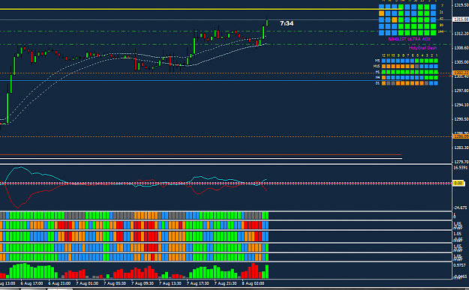Select the NIHILIST ULTRA ADX label
The image size is (469, 290).
point(409,39)
